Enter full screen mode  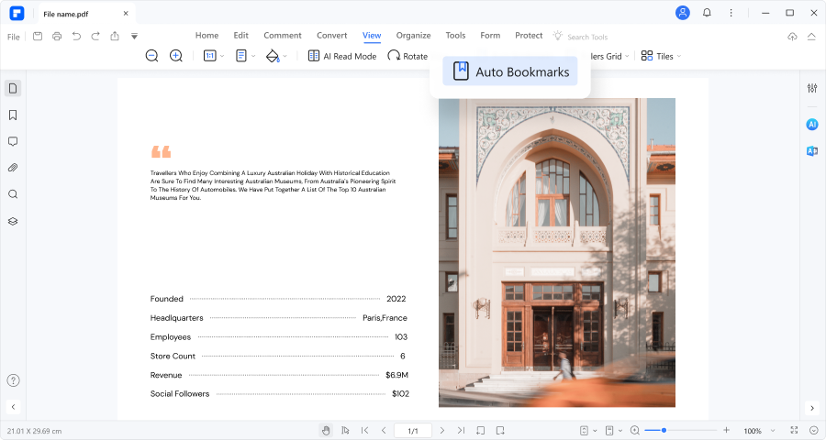click(795, 430)
